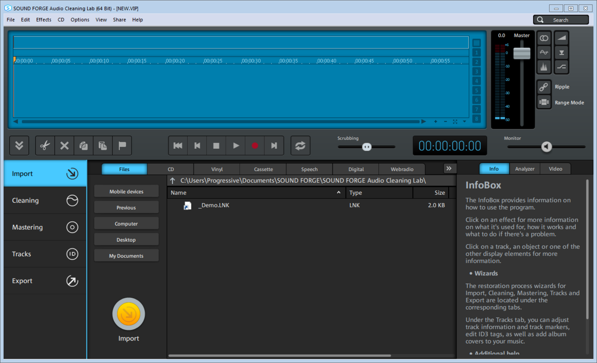The image size is (597, 363).
Task: Open the track list icon above track 1
Action: pos(476,42)
